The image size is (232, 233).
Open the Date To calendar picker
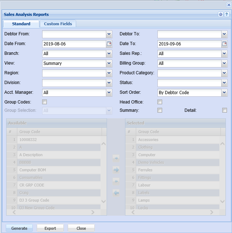tap(224, 44)
